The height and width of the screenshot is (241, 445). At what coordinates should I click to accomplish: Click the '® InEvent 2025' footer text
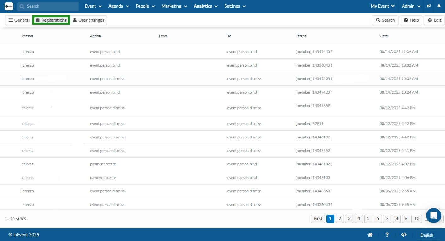coord(24,235)
